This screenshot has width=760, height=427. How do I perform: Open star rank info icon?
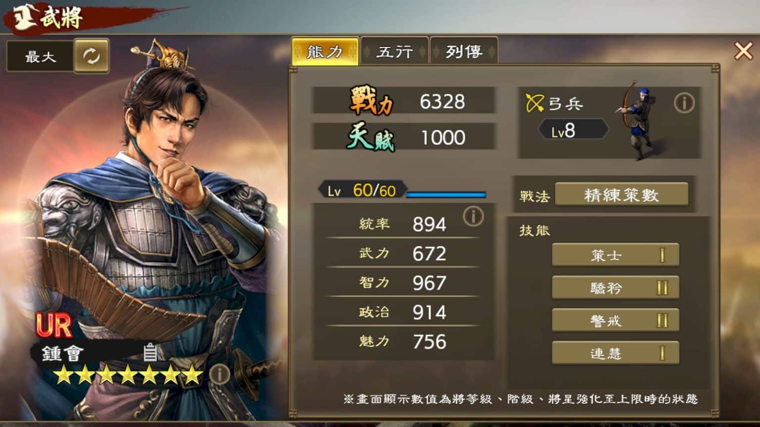[x=219, y=374]
